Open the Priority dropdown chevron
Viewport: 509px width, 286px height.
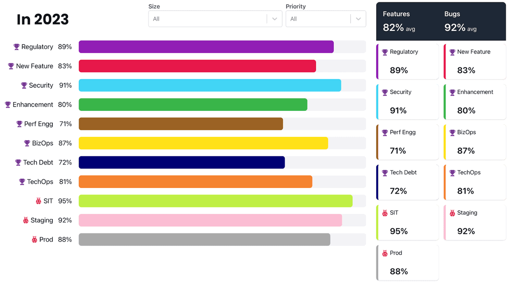tap(358, 19)
